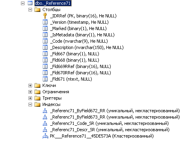The image size is (193, 149).
Task: Select the Ключи folder label
Action: point(49,85)
